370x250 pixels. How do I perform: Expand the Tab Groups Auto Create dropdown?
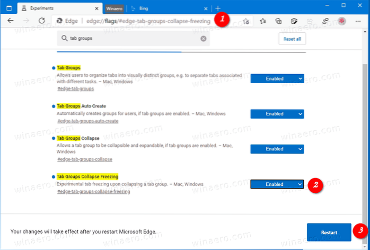pyautogui.click(x=277, y=114)
